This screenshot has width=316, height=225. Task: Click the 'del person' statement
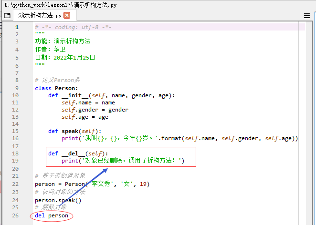coord(52,216)
